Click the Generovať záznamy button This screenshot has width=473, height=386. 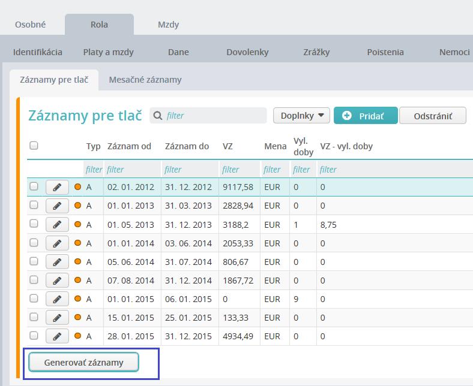click(x=83, y=363)
